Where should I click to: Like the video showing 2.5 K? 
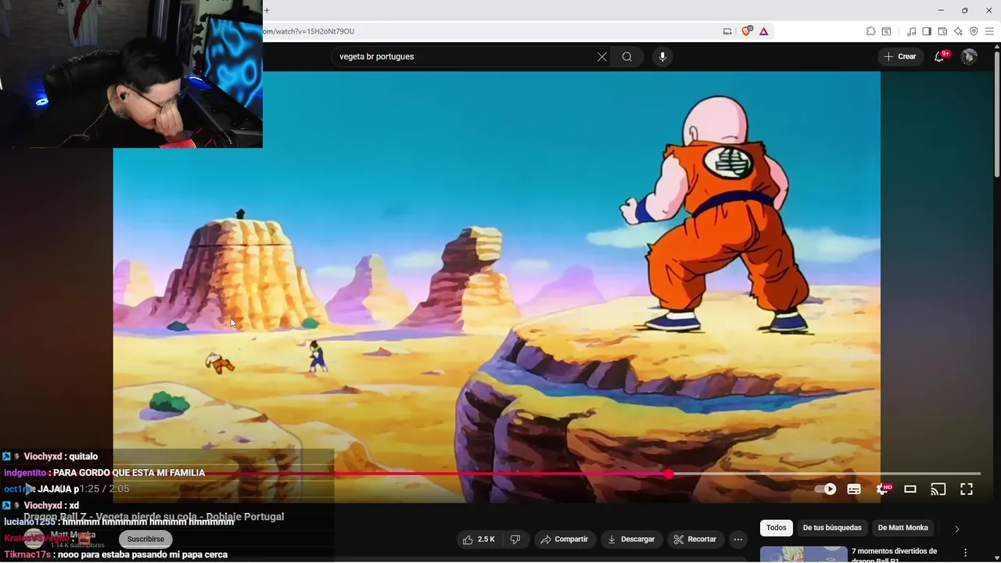[x=478, y=539]
